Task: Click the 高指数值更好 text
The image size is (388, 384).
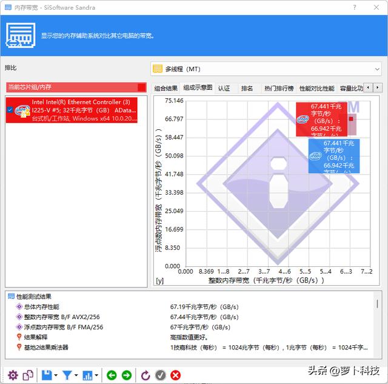Action: [189, 337]
